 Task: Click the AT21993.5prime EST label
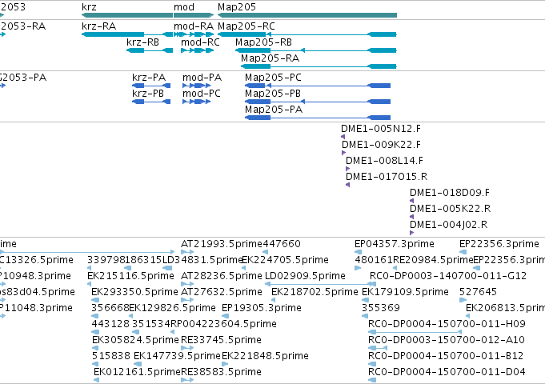(222, 244)
